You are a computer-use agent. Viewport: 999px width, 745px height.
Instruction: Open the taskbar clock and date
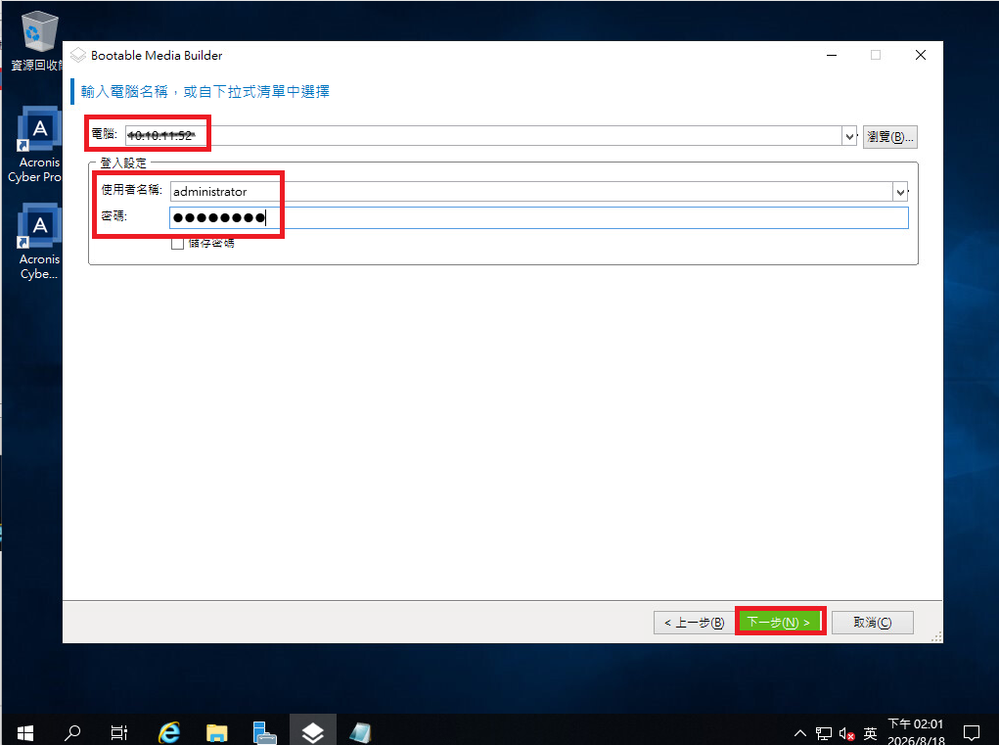(916, 732)
